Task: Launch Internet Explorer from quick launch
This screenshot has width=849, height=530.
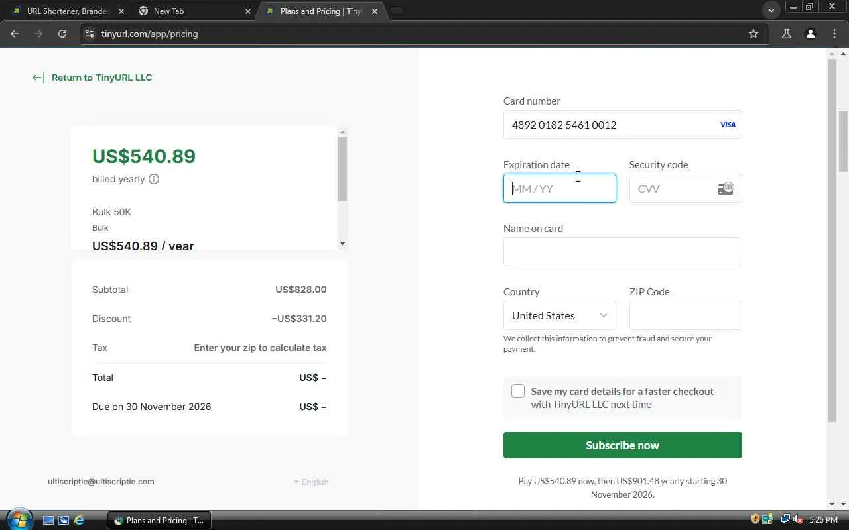Action: [x=79, y=521]
